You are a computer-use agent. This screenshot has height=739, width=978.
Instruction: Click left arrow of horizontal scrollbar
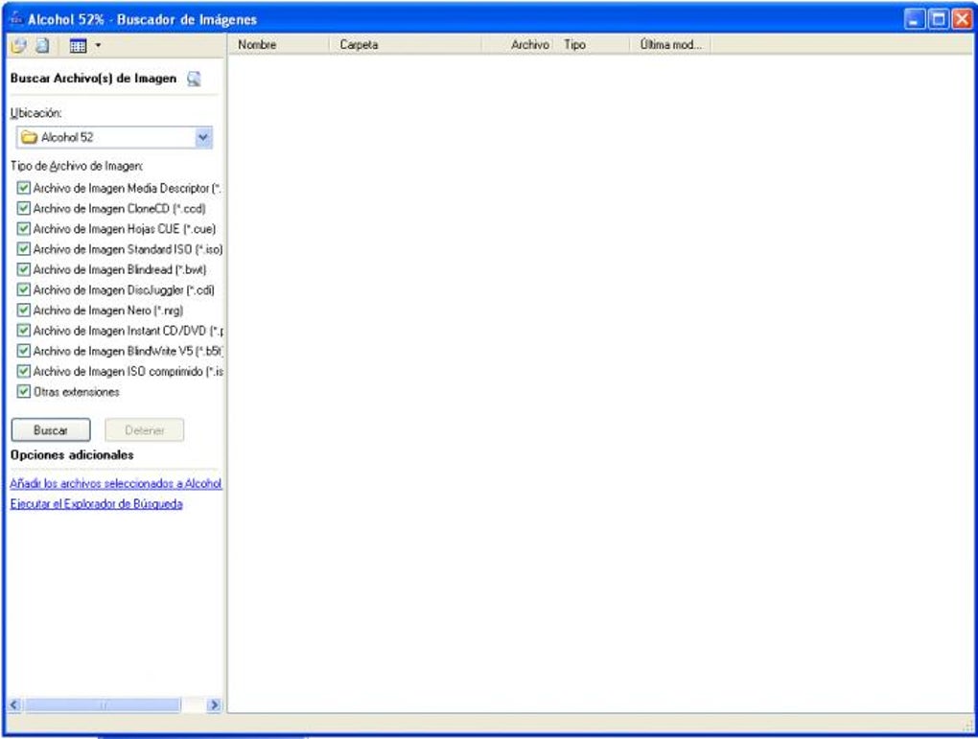(14, 705)
